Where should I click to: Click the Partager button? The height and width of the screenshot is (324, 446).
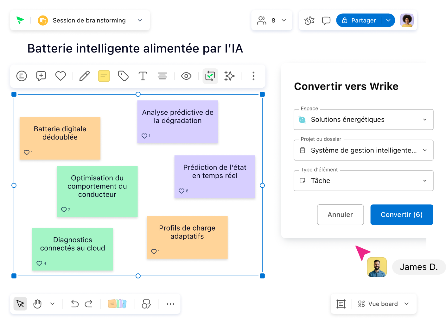pyautogui.click(x=359, y=20)
